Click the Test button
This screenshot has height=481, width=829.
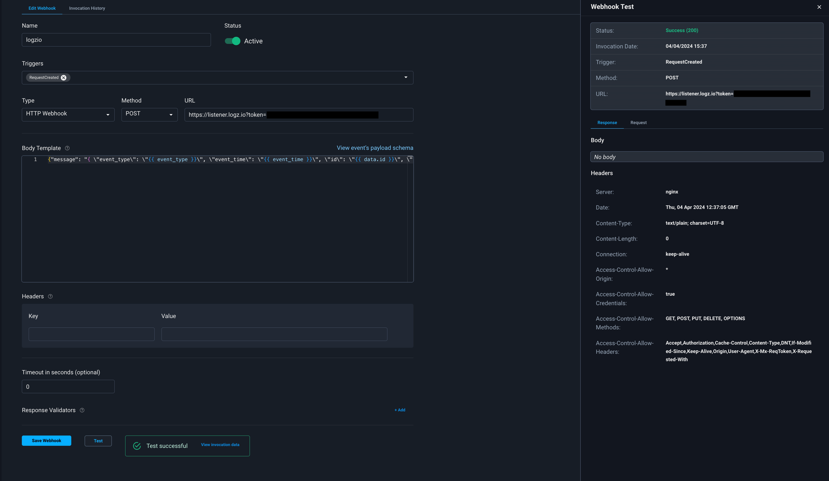pyautogui.click(x=98, y=441)
